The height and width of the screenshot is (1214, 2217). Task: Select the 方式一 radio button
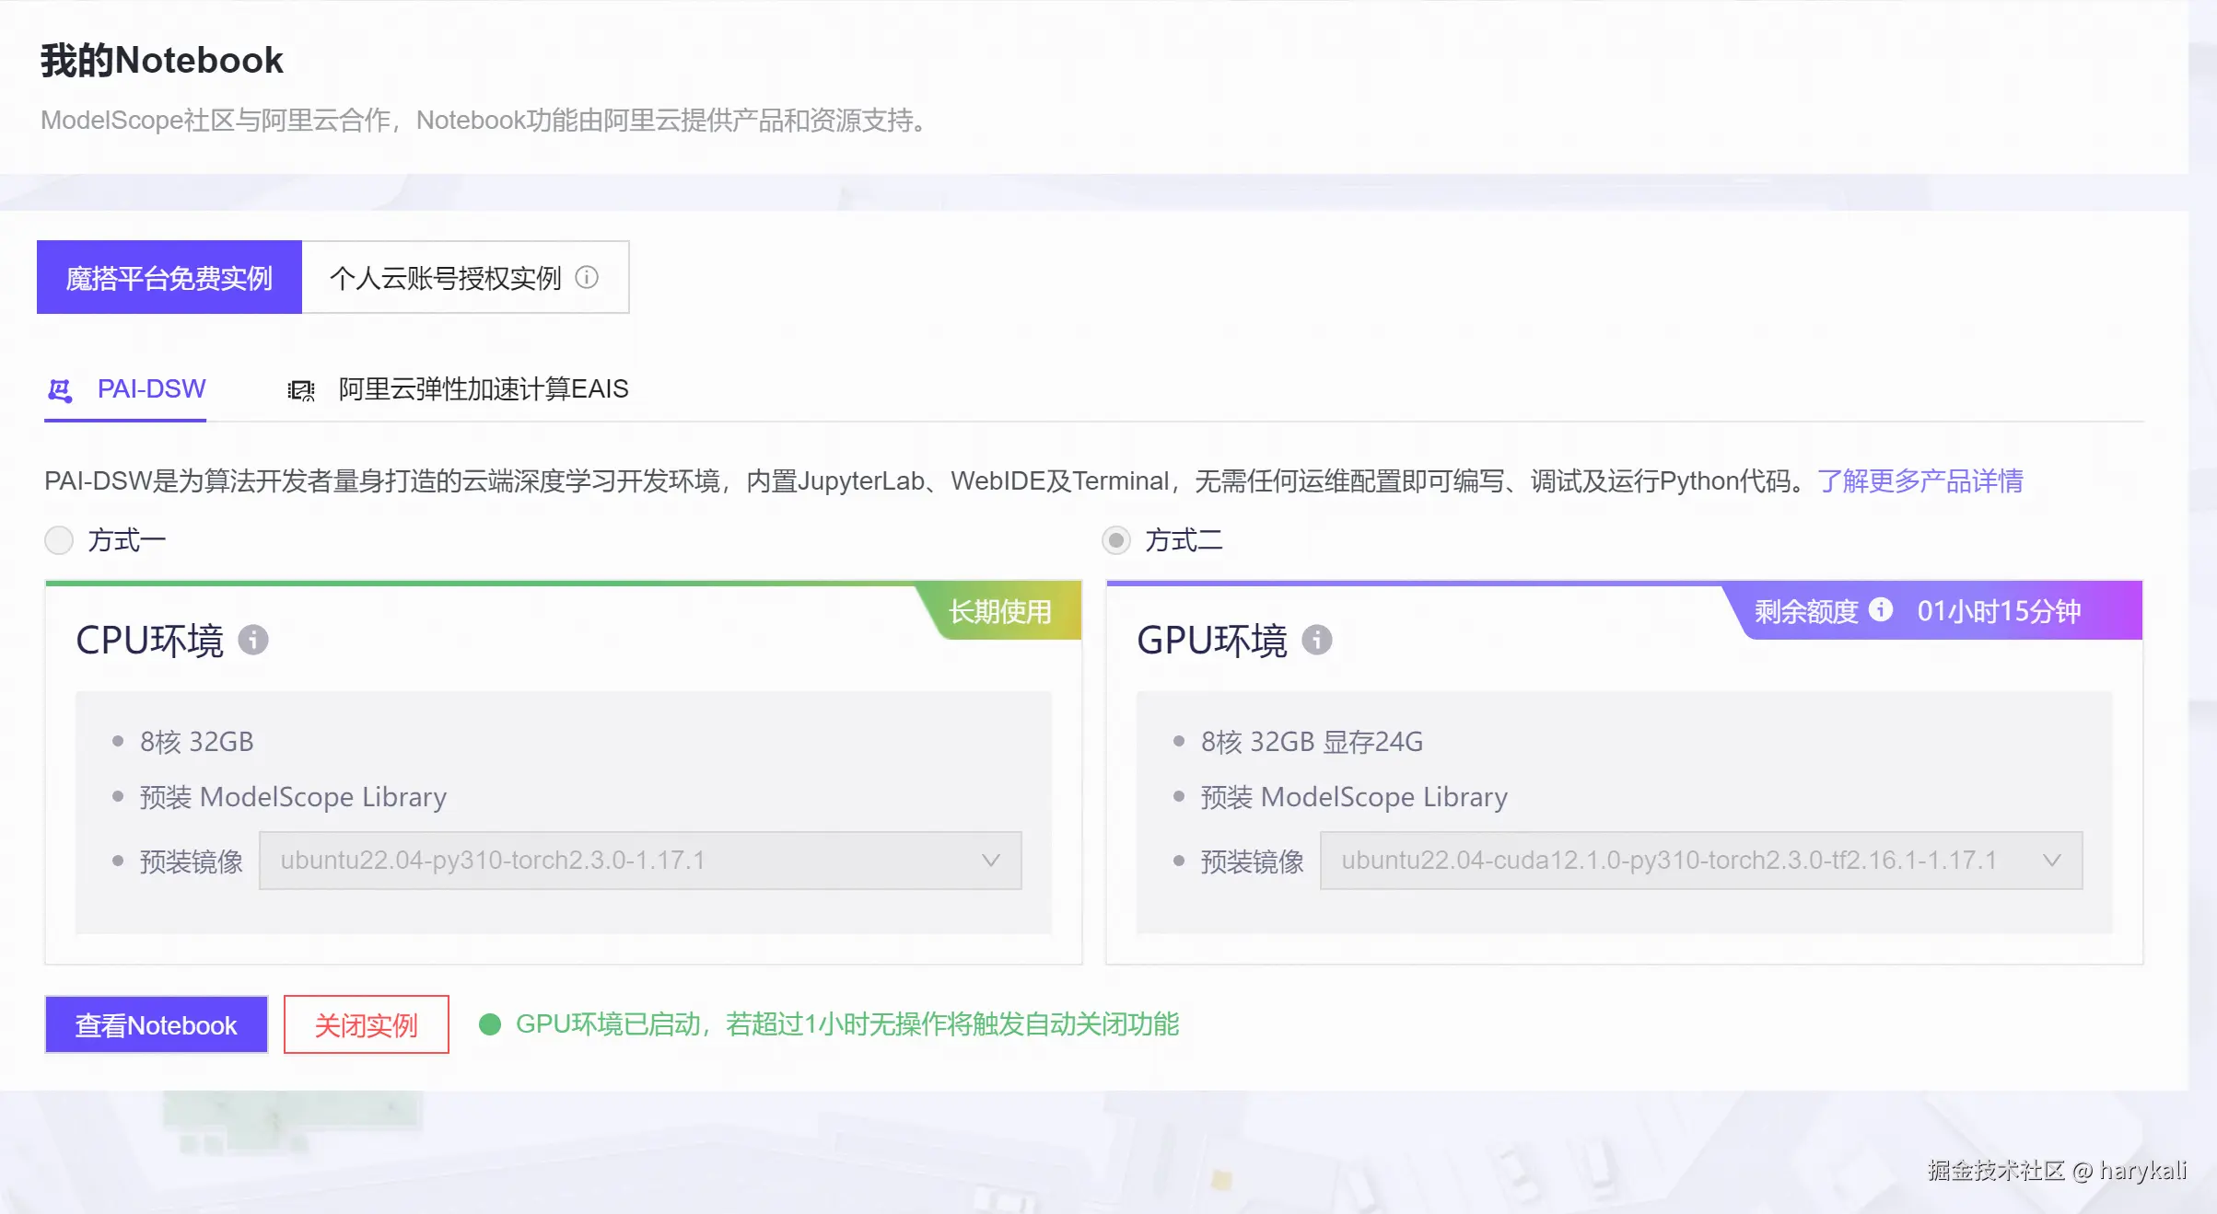pos(59,540)
